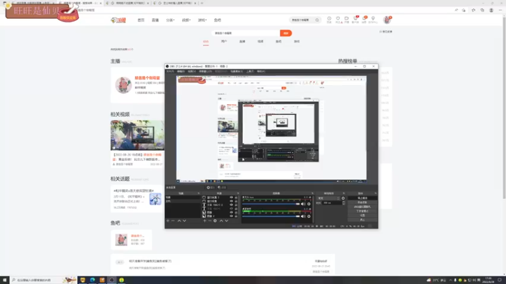Toggle the eye on the second window capture source
This screenshot has height=284, width=506.
[231, 201]
